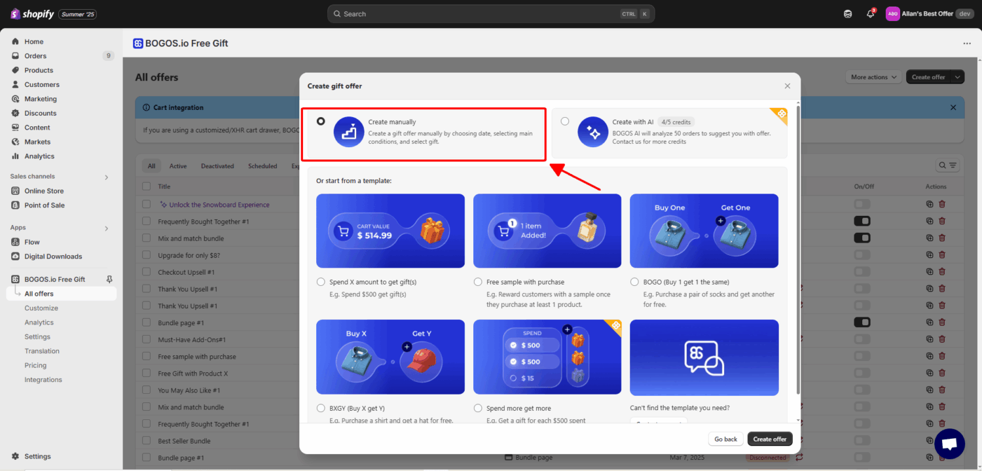Image resolution: width=982 pixels, height=471 pixels.
Task: Choose Free sample with purchase template
Action: [x=478, y=282]
